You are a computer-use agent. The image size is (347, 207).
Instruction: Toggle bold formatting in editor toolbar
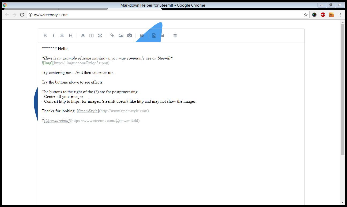(x=45, y=35)
